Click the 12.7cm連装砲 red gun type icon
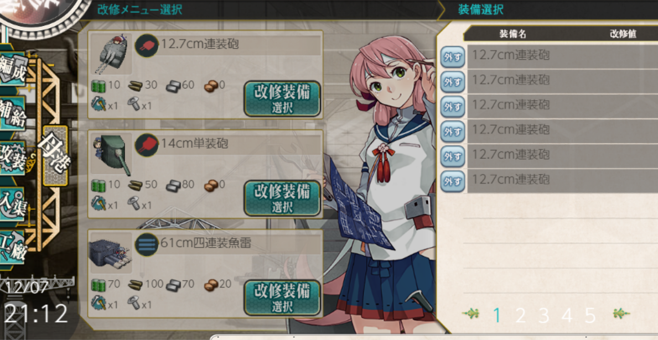658x340 pixels. point(147,46)
